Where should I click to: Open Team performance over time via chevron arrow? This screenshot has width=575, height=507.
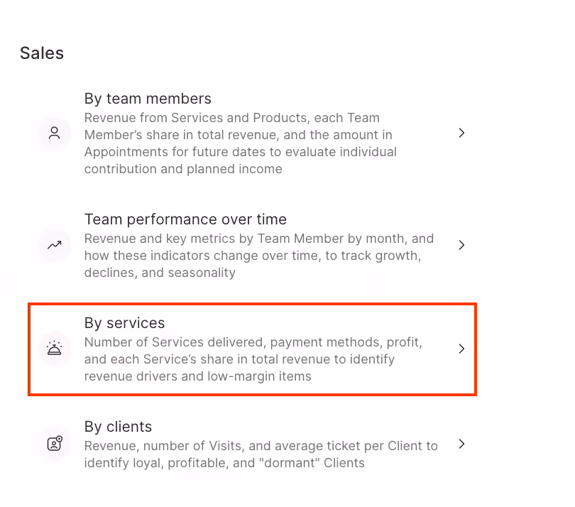click(461, 245)
